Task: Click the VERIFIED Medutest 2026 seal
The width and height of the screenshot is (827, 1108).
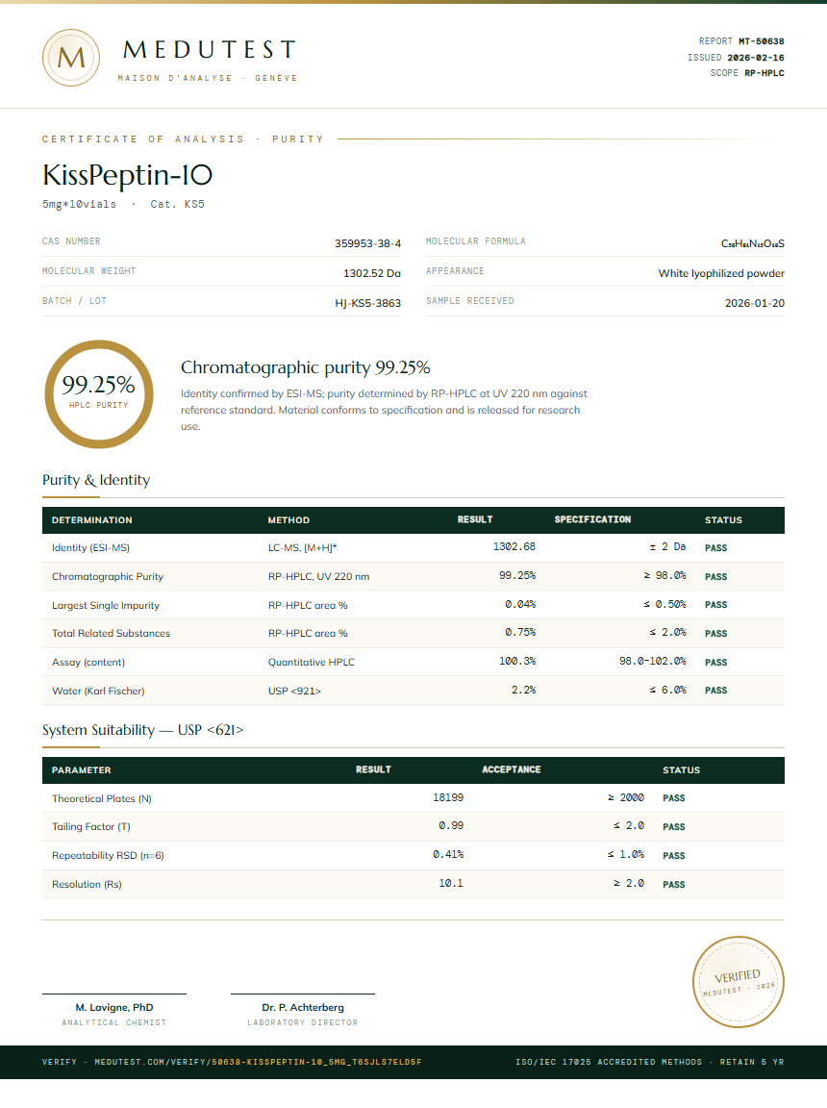Action: (x=738, y=982)
